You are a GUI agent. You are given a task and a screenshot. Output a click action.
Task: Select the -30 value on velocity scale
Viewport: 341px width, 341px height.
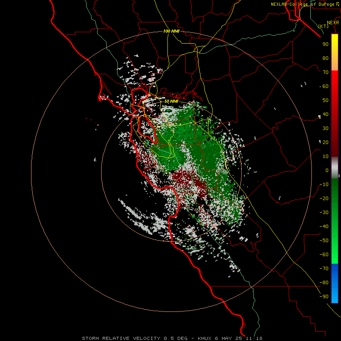[x=324, y=213]
